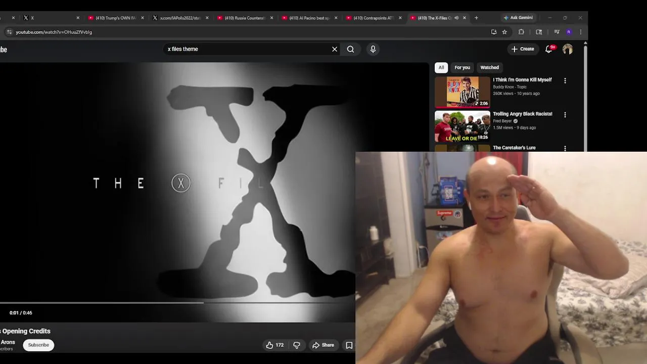
Task: Click the 172 like count
Action: (x=280, y=345)
